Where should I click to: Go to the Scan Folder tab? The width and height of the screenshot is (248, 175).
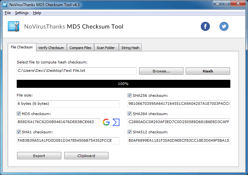point(106,48)
